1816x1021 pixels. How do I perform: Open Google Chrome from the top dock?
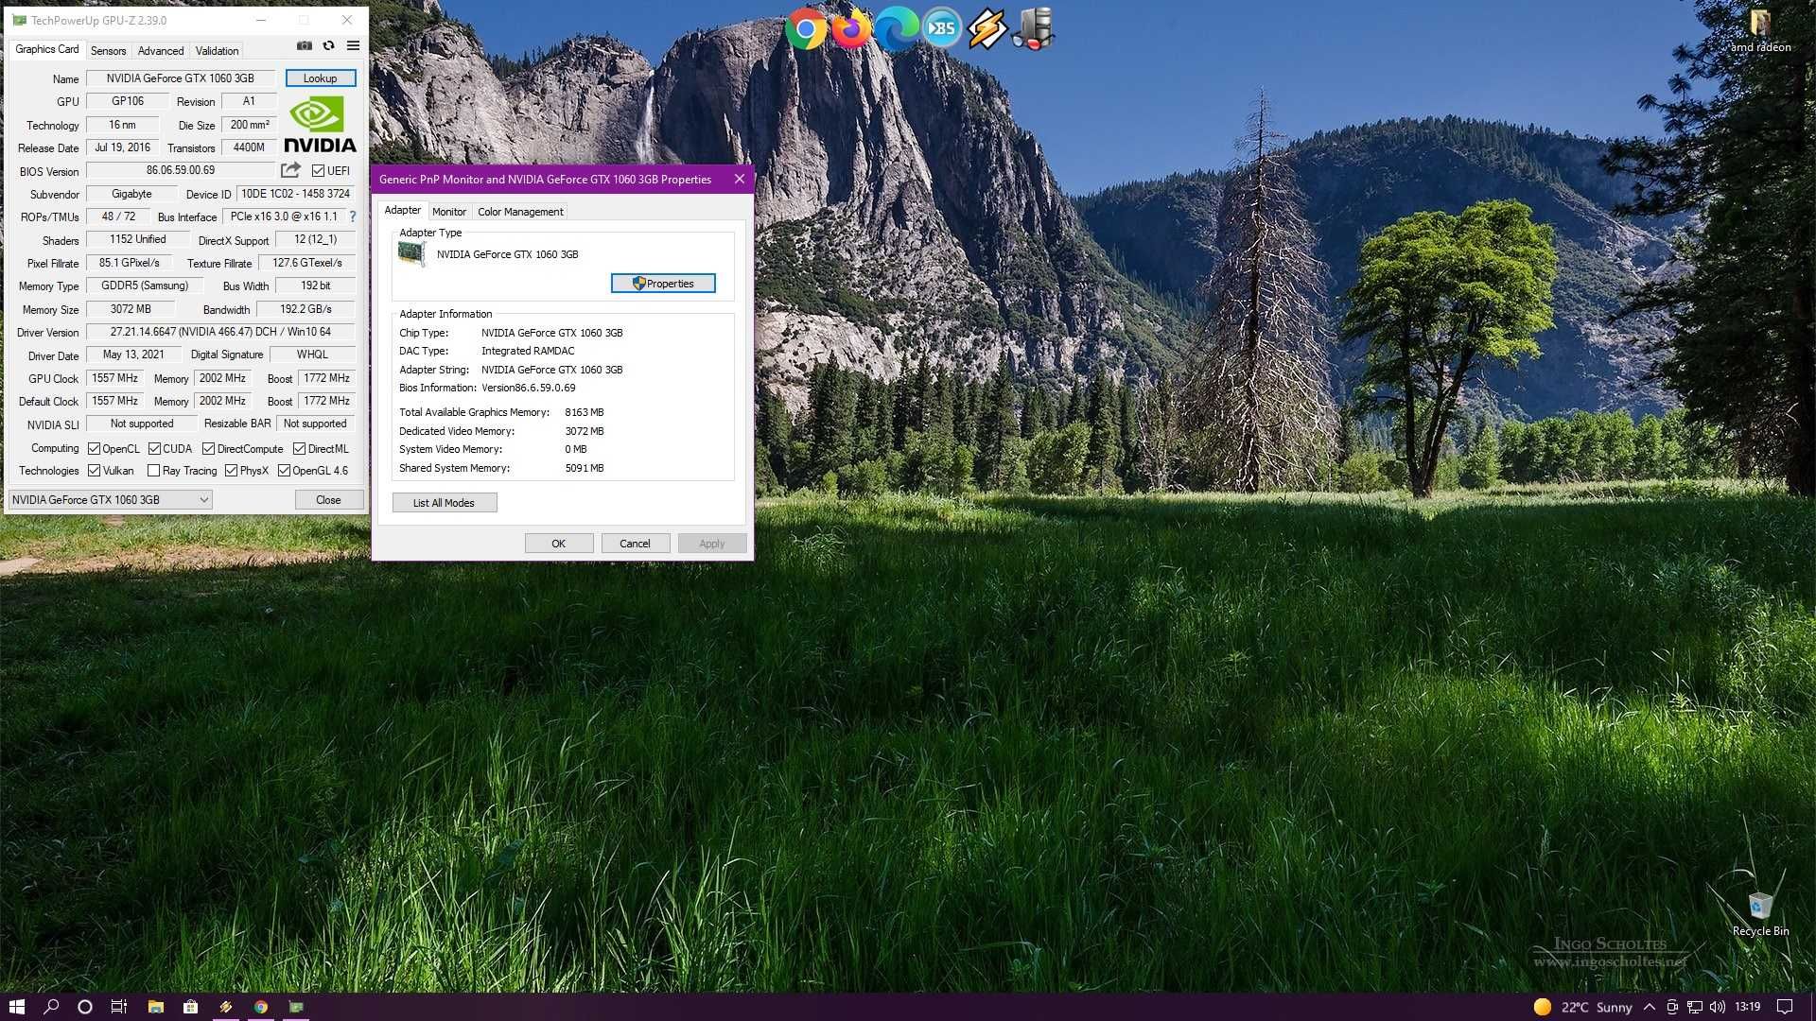[806, 29]
